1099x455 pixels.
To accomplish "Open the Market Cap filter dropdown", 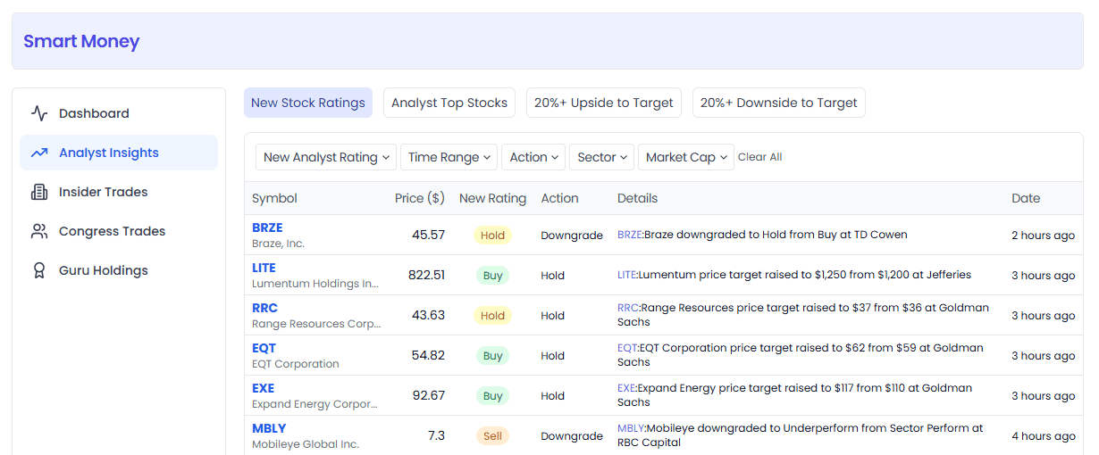I will coord(686,157).
